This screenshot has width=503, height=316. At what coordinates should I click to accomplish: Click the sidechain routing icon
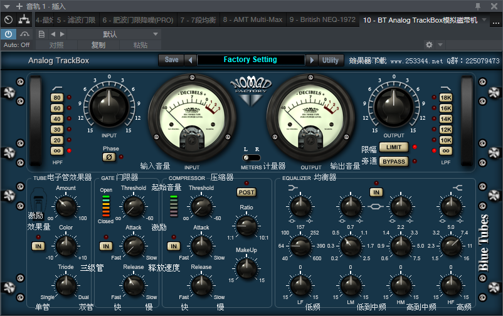(24, 20)
